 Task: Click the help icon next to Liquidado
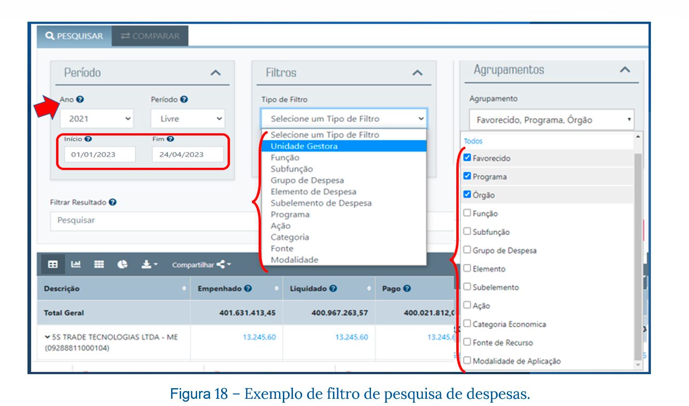click(333, 288)
